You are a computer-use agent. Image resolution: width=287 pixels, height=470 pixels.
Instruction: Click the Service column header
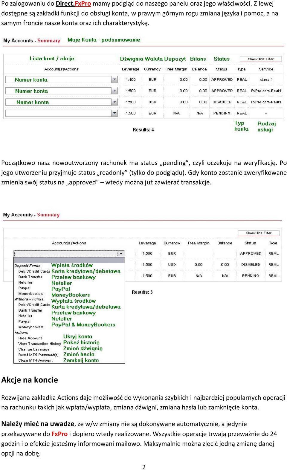click(x=266, y=69)
